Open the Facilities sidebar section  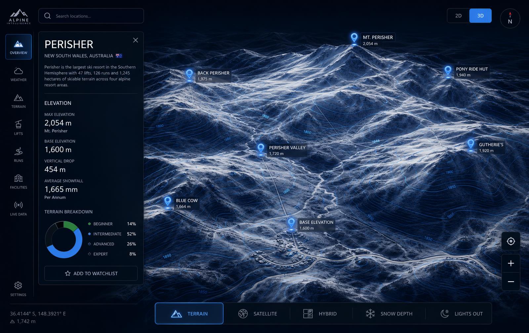[19, 182]
